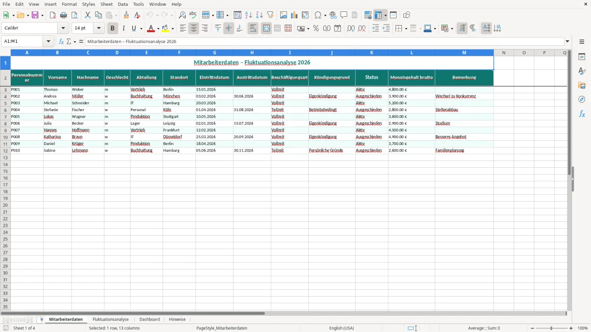Click the zoom percentage 100% in status bar
This screenshot has height=332, width=591.
pos(582,328)
